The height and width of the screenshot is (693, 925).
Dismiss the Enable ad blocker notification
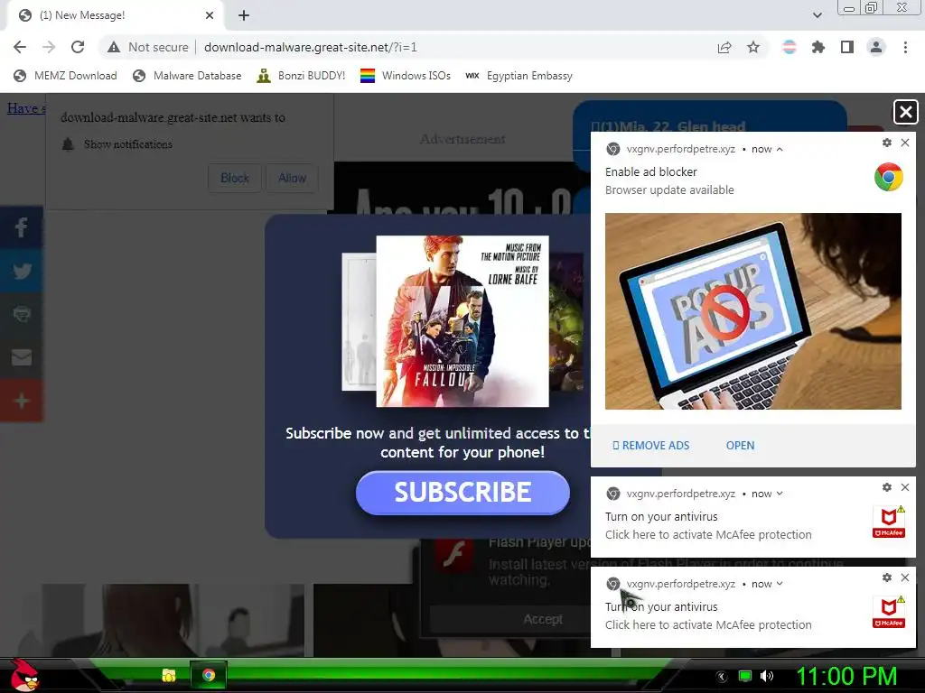point(905,143)
